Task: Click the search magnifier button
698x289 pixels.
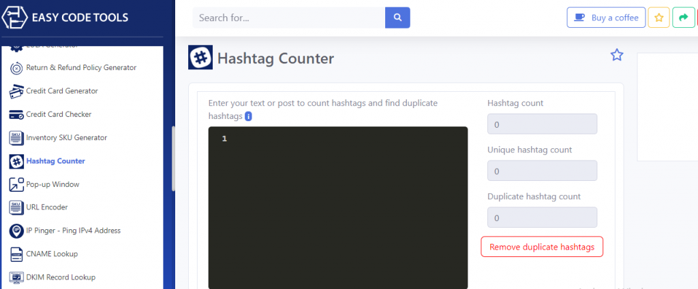Action: pos(397,18)
